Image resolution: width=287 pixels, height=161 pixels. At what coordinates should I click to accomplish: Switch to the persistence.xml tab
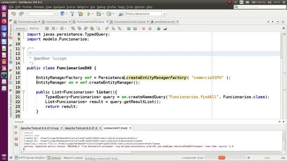pos(165,21)
